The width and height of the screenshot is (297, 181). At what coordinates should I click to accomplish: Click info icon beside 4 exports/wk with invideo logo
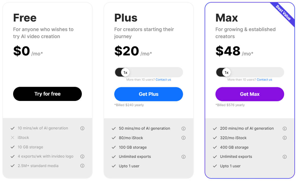(x=82, y=157)
